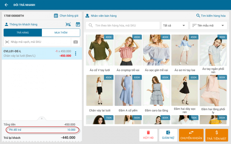This screenshot has height=144, width=231.
Task: Select the 900K product in bottom row
Action: pos(128,120)
